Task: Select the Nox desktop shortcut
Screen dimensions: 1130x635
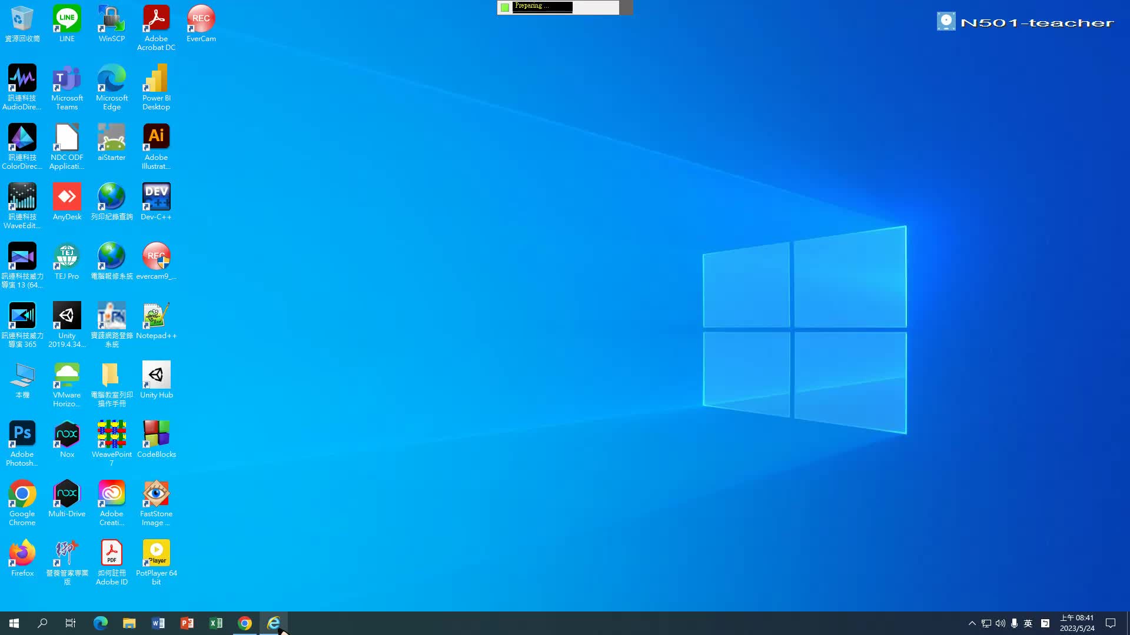Action: tap(67, 440)
